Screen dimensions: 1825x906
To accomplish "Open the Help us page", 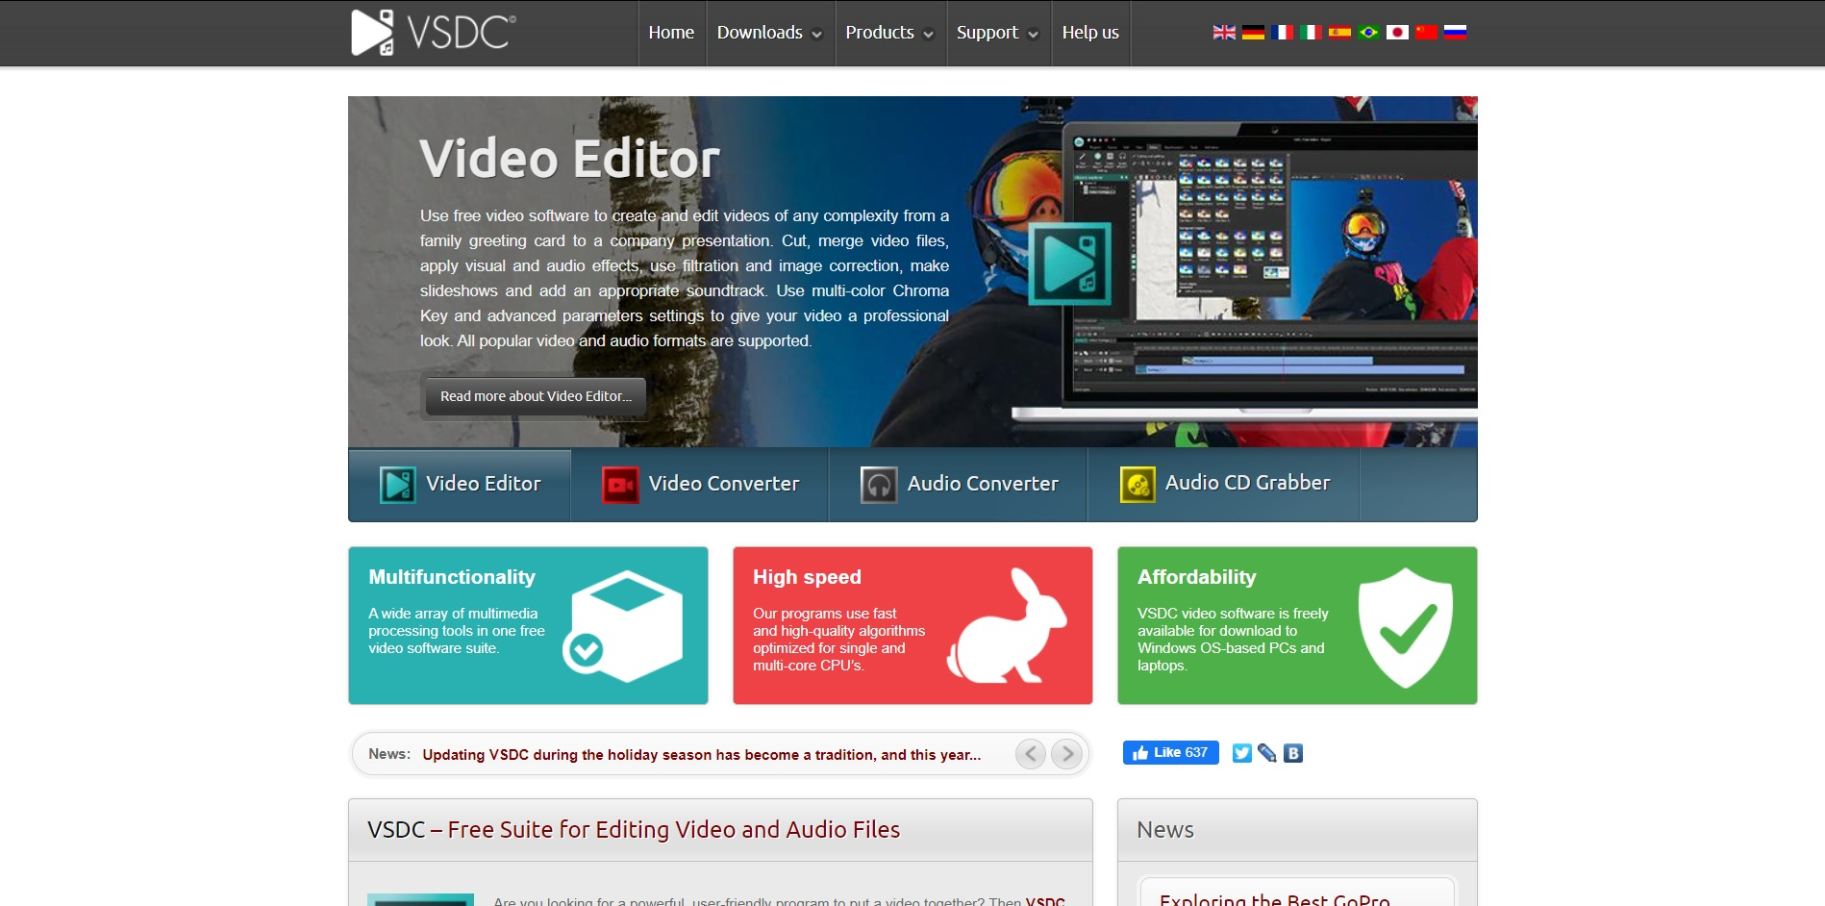I will click(x=1090, y=33).
